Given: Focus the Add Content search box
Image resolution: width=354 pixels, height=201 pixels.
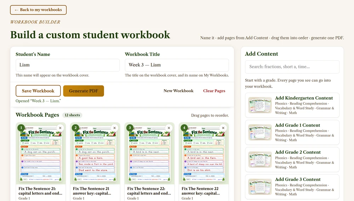Looking at the screenshot, I should [292, 67].
